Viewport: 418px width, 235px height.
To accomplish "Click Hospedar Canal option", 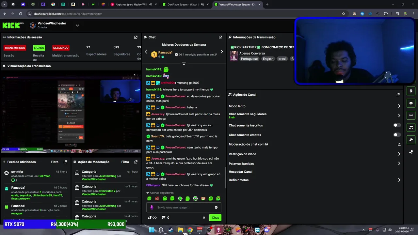I will point(240,172).
